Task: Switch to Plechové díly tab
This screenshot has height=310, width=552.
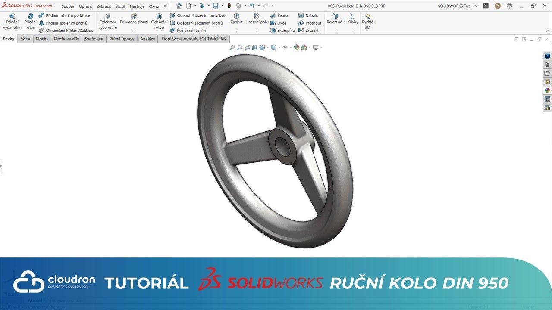Action: tap(66, 39)
